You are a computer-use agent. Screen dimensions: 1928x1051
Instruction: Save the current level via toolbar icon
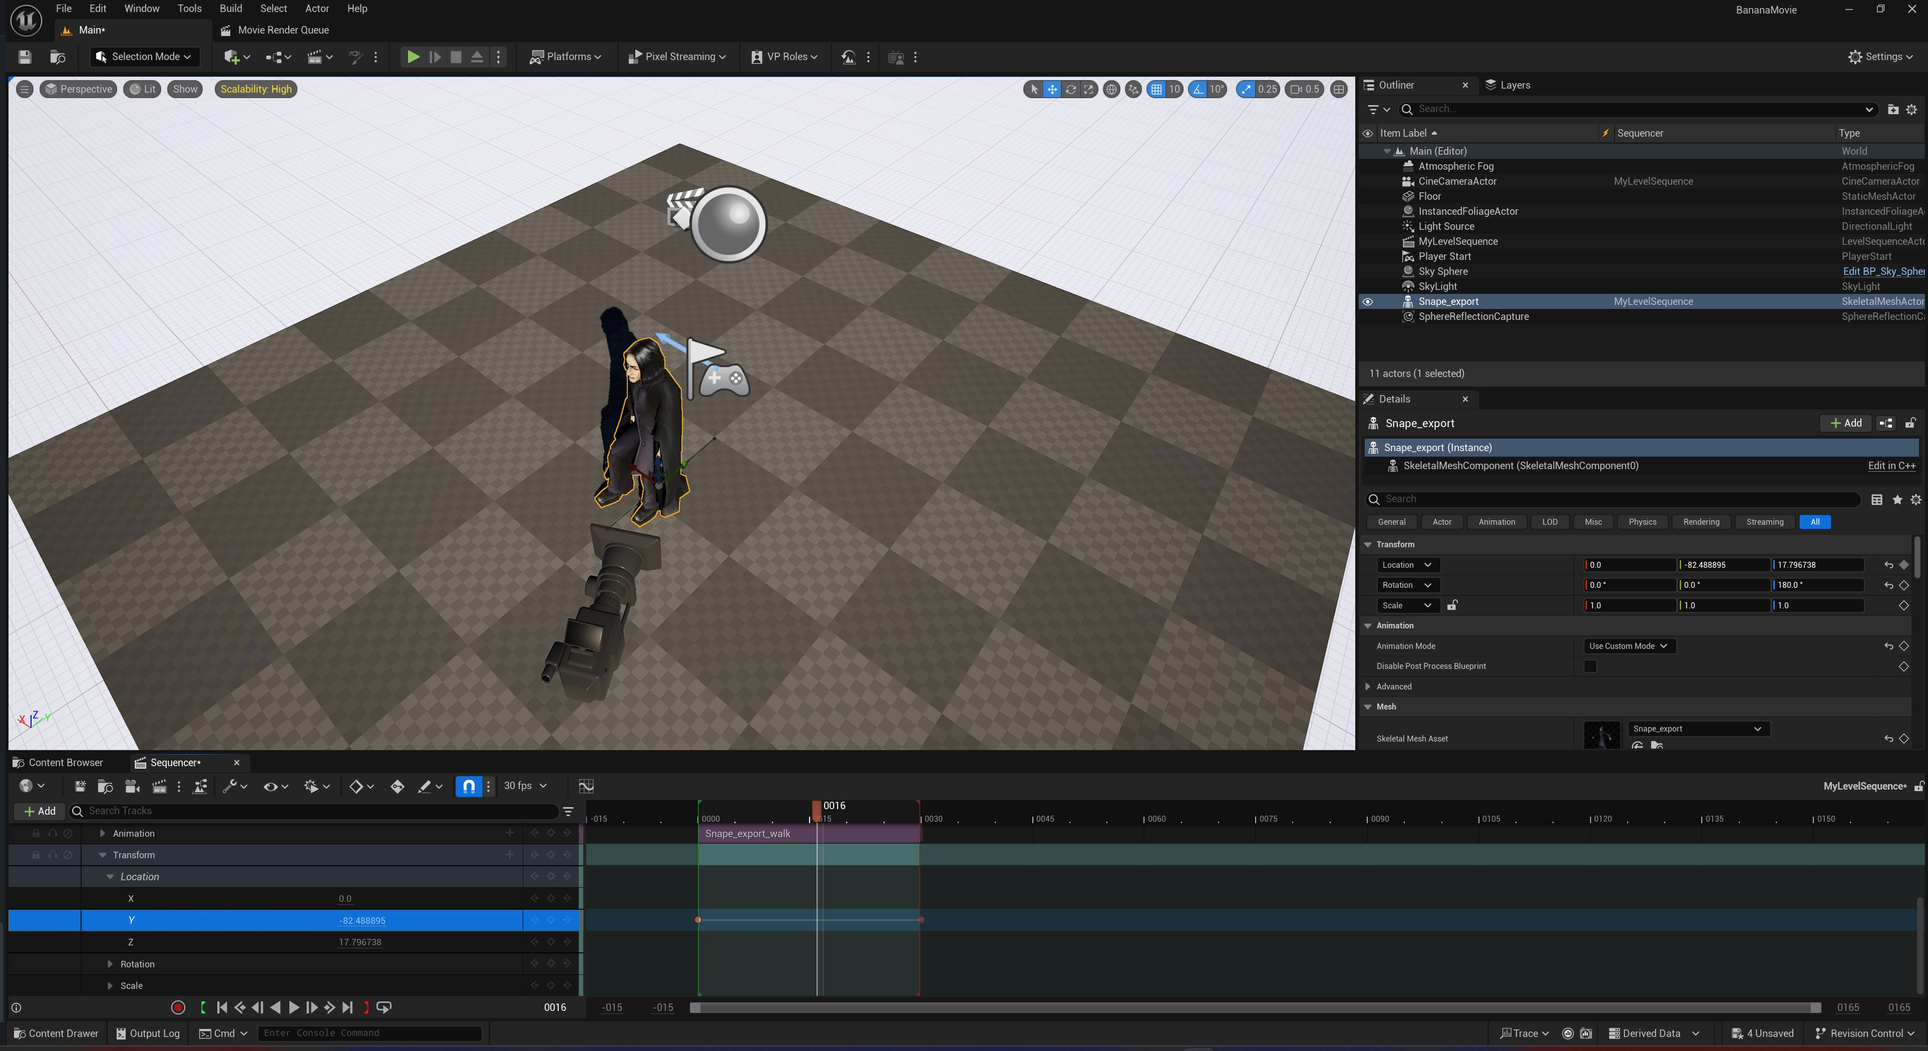click(25, 57)
